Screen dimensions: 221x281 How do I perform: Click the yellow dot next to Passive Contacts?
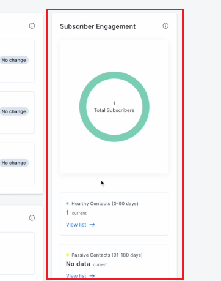[x=67, y=255]
